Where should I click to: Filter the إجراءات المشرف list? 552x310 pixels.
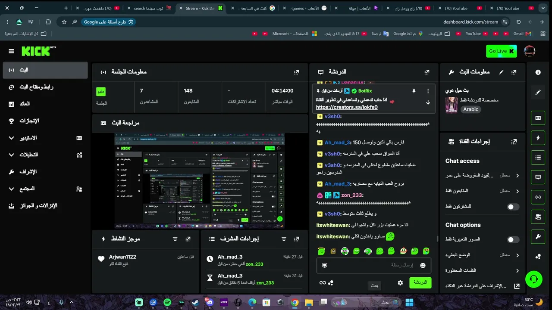coord(284,239)
